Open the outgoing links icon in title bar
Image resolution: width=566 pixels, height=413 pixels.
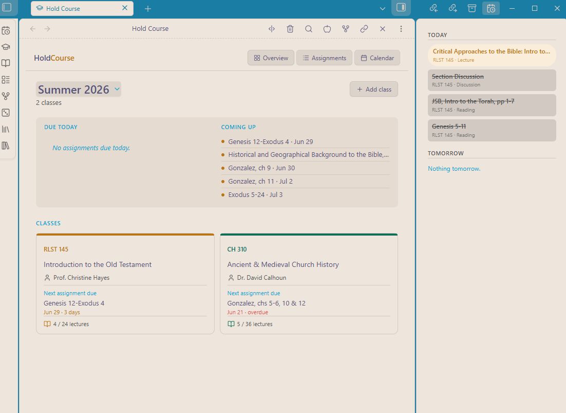(452, 8)
